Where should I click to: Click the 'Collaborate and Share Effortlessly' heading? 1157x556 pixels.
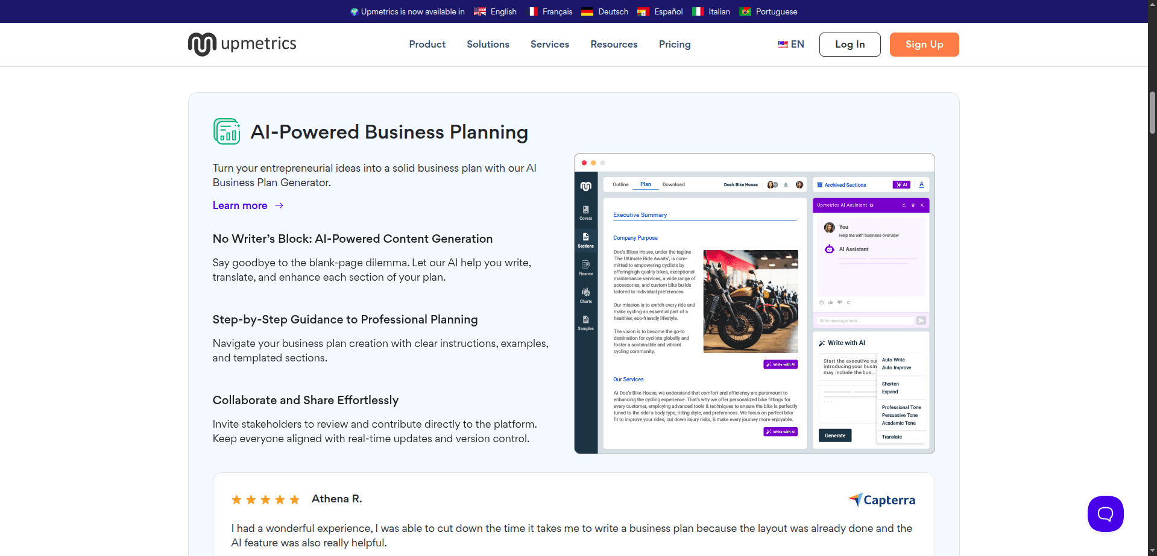coord(305,400)
